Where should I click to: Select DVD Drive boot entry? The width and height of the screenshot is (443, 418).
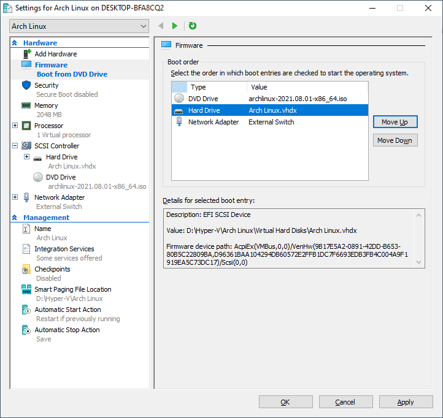(x=202, y=99)
